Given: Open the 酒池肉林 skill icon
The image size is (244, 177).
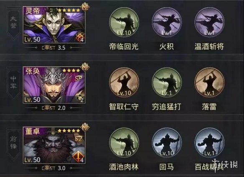Looking at the screenshot, I should (124, 142).
